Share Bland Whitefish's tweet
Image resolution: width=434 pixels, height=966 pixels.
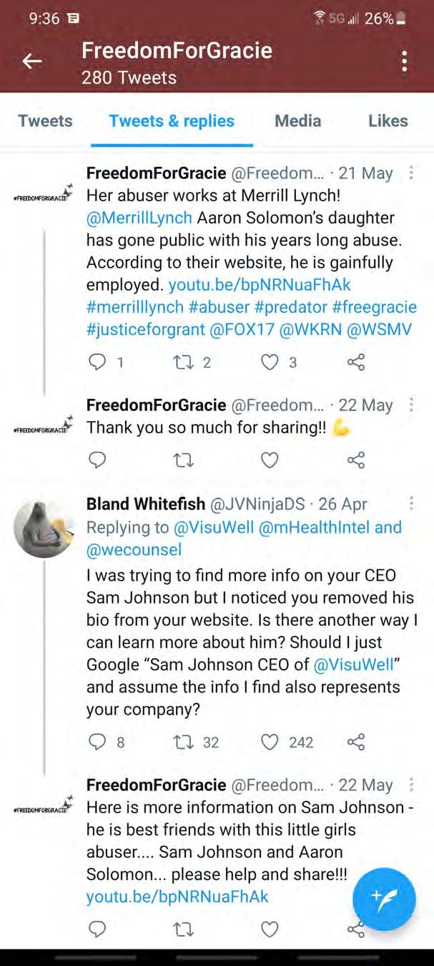click(x=356, y=742)
